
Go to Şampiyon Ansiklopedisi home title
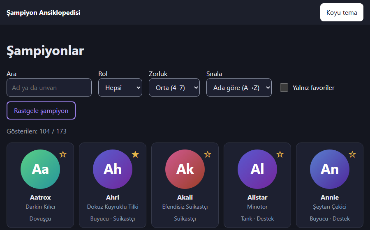pyautogui.click(x=44, y=12)
